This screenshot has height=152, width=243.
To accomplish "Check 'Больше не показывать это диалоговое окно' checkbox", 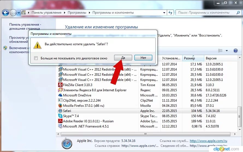I will 36,58.
